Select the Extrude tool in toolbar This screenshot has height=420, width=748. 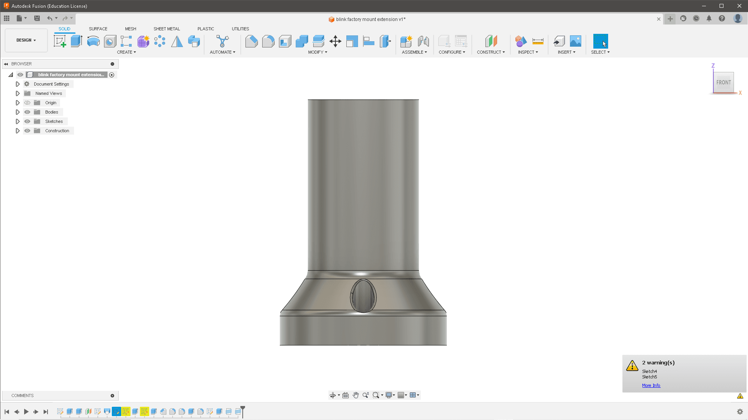[76, 41]
